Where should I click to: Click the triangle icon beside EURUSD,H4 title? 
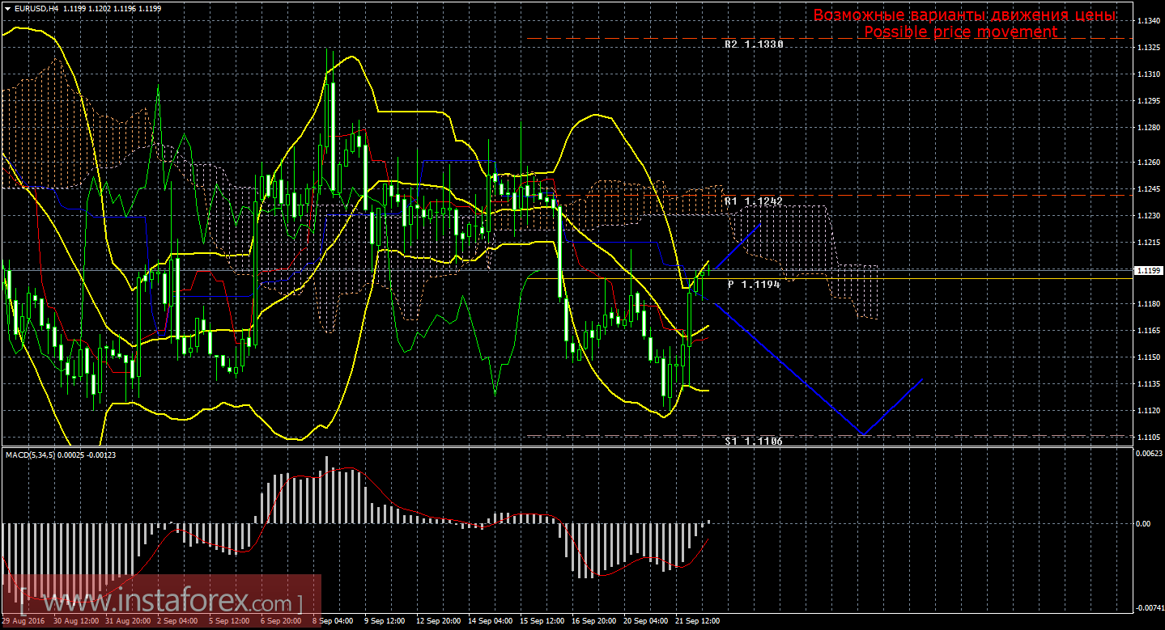click(7, 8)
